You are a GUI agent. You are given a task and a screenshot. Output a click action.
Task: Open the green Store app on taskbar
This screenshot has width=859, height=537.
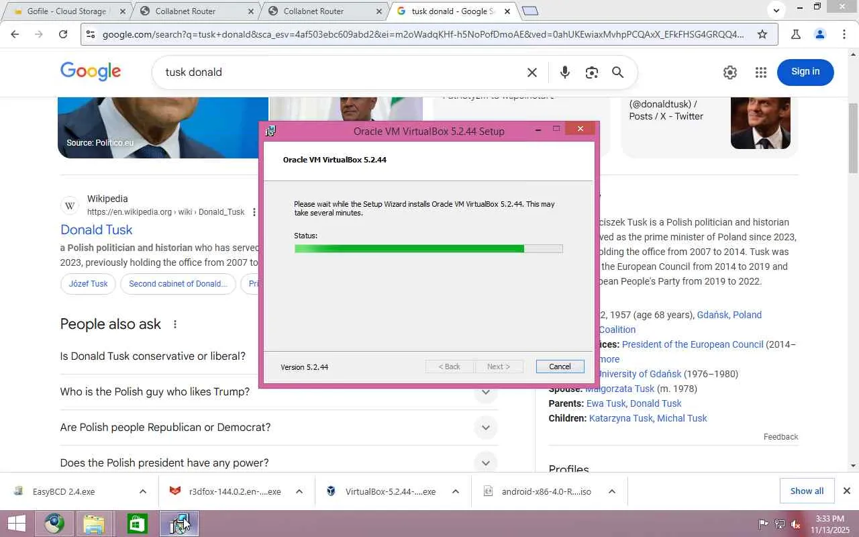tap(137, 524)
